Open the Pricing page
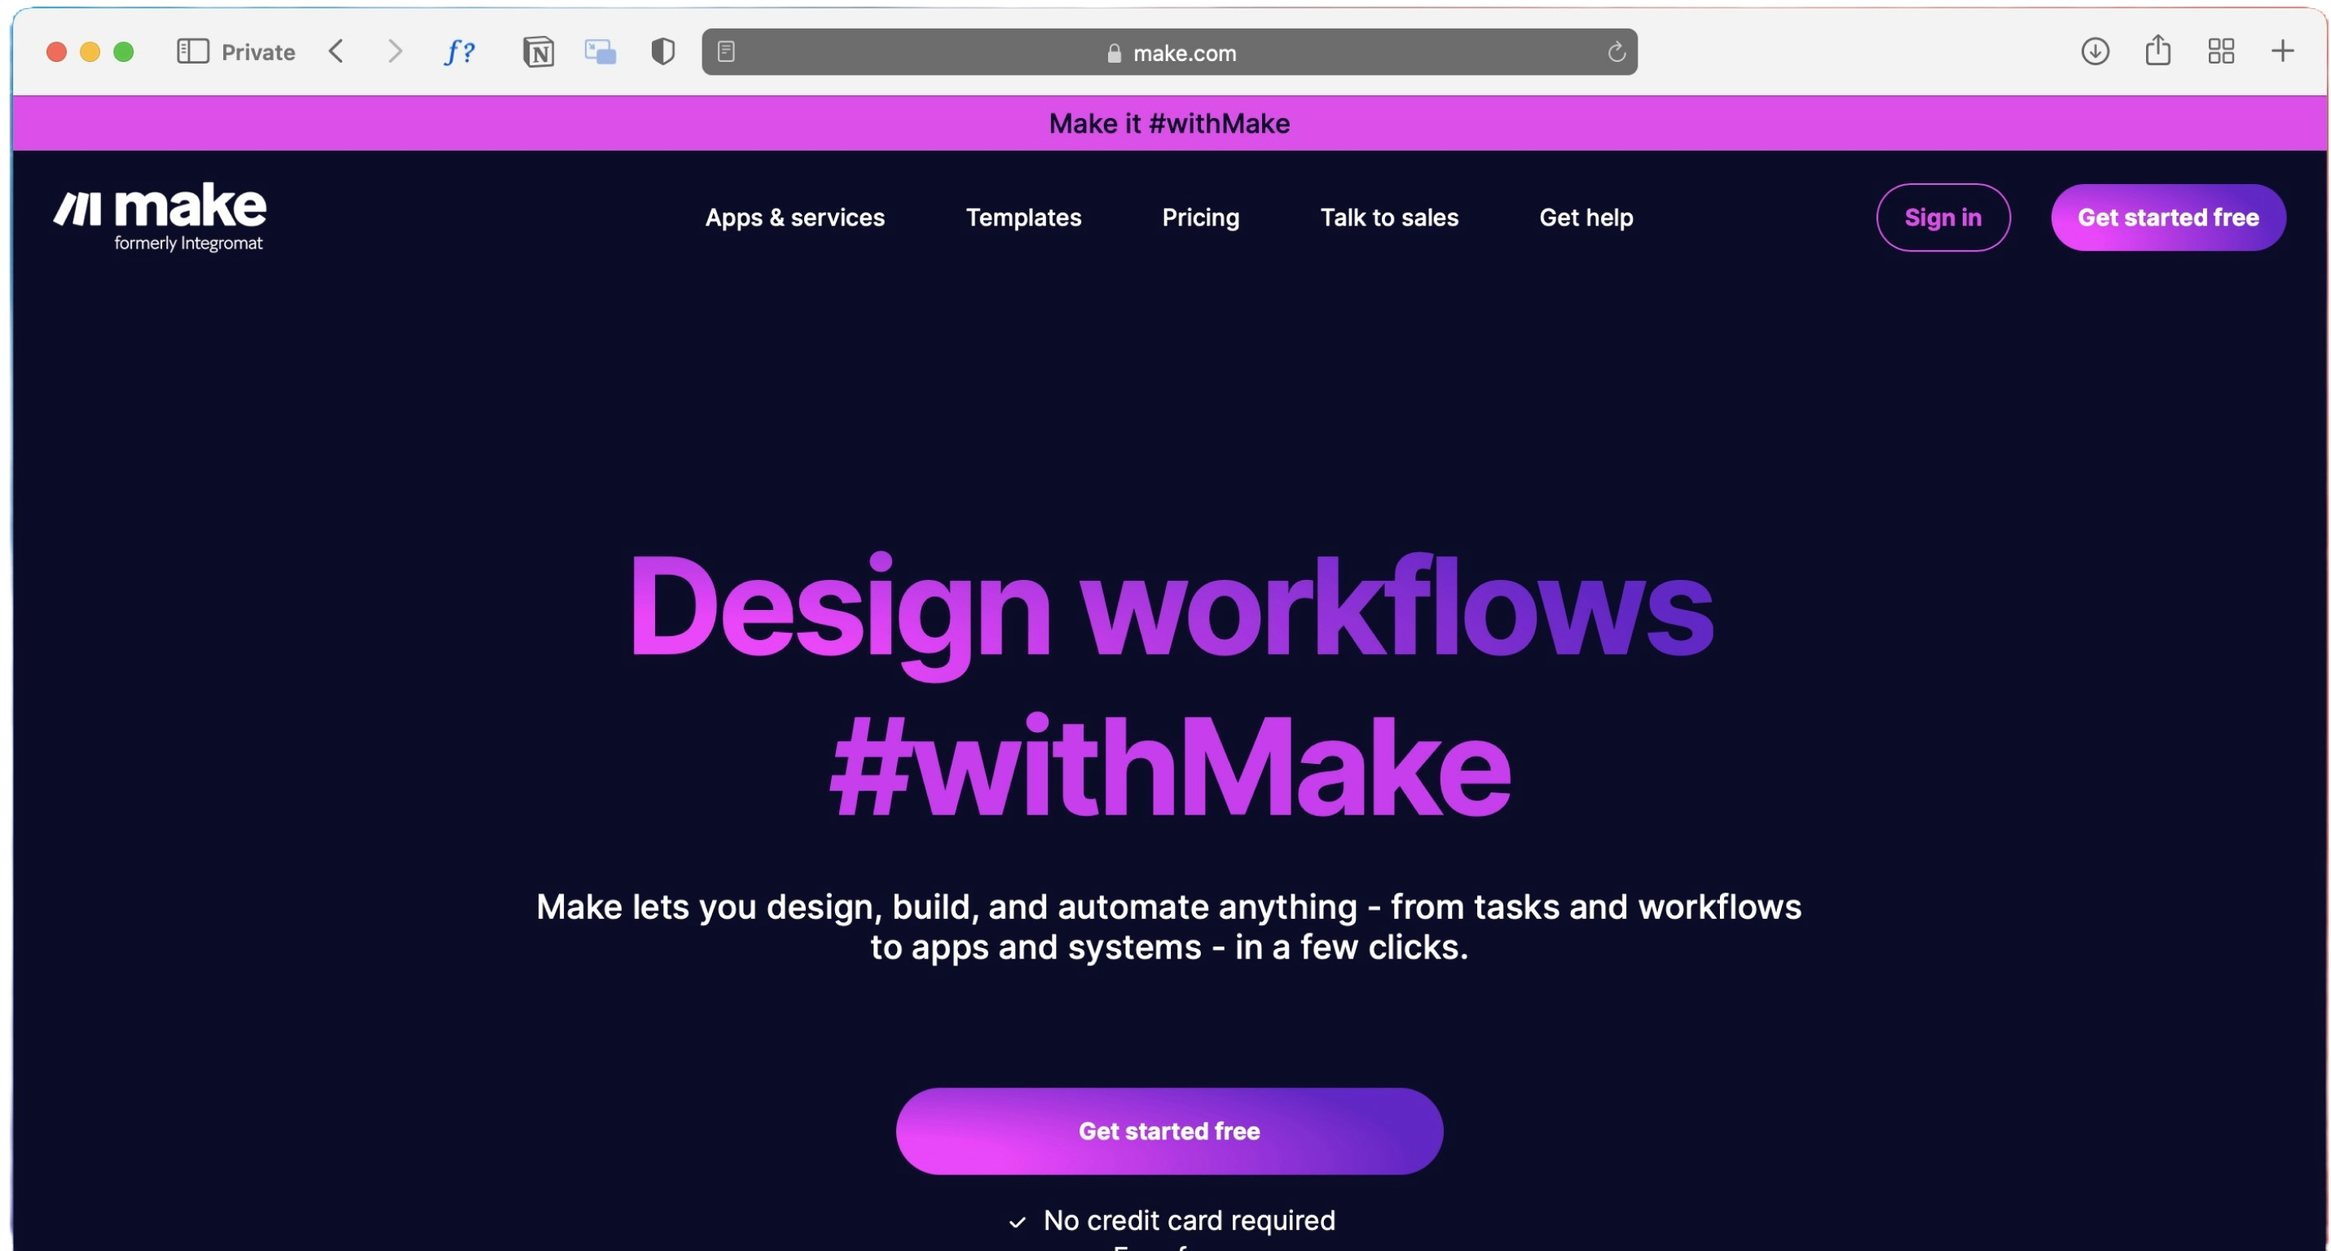 [x=1200, y=218]
